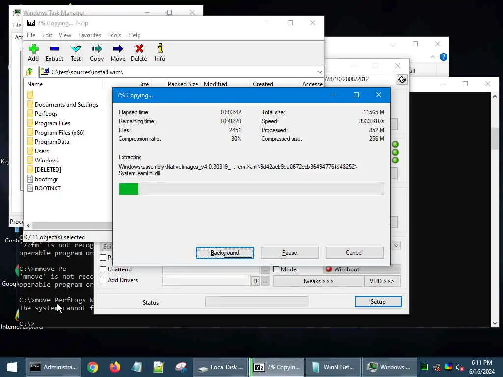This screenshot has width=503, height=377.
Task: Click the D button beside Add Drivers field
Action: click(x=255, y=281)
